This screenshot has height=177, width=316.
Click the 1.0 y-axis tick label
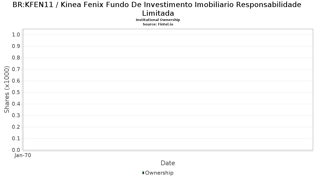(x=16, y=35)
